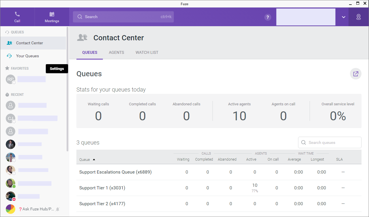Viewport: 369px width, 217px height.
Task: Sort by the Queue column header
Action: (85, 159)
